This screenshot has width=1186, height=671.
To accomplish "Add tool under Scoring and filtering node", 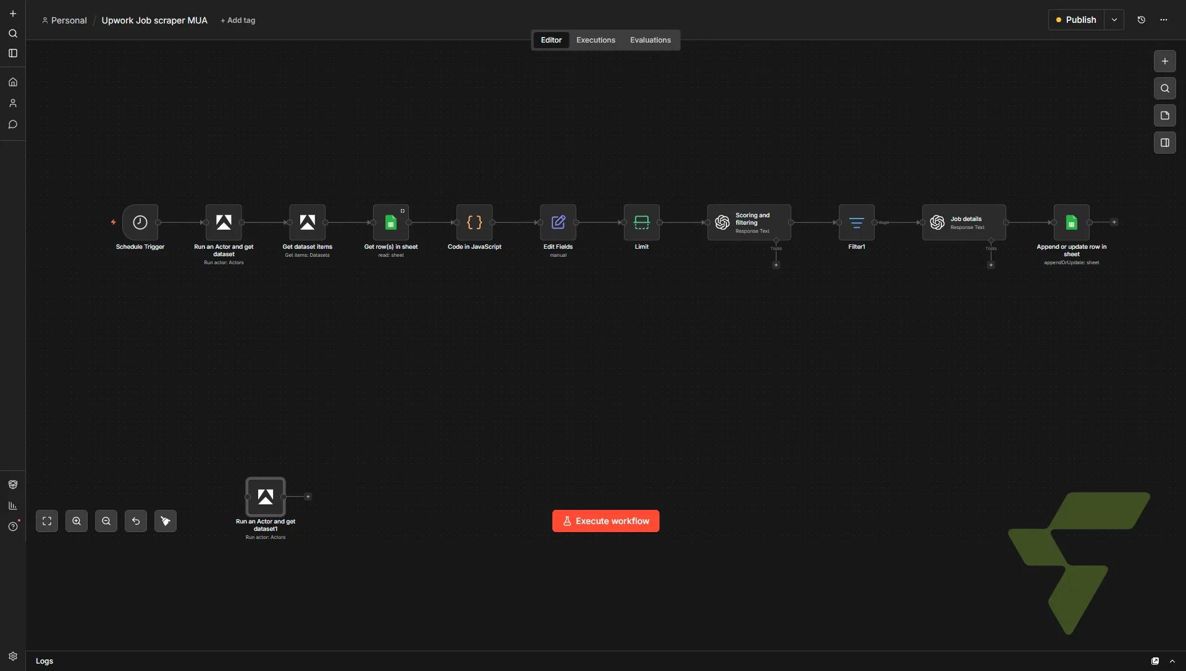I will 776,265.
